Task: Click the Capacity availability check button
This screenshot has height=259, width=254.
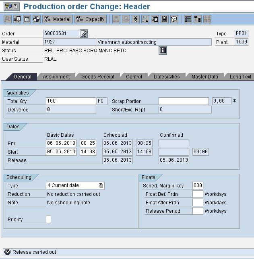Action: click(91, 19)
